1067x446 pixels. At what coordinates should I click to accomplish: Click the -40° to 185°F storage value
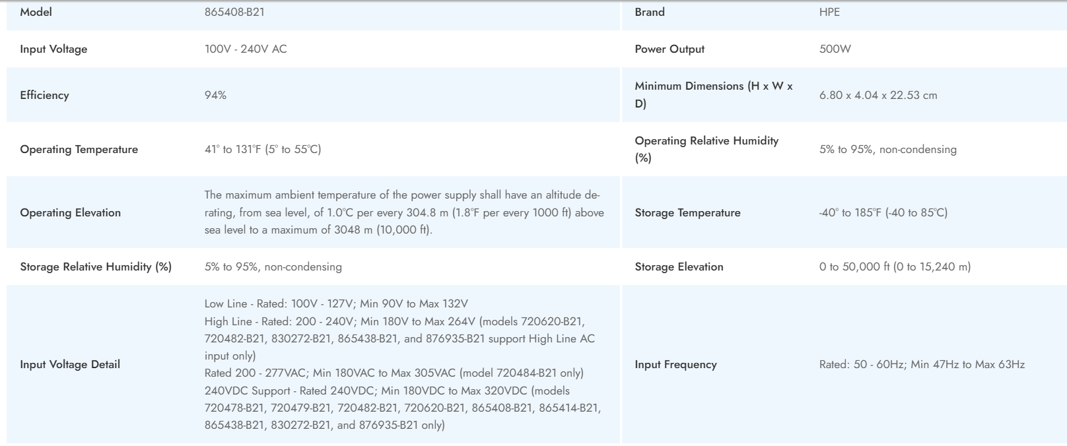[883, 212]
